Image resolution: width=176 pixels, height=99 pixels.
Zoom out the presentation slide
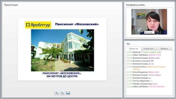tap(62, 93)
